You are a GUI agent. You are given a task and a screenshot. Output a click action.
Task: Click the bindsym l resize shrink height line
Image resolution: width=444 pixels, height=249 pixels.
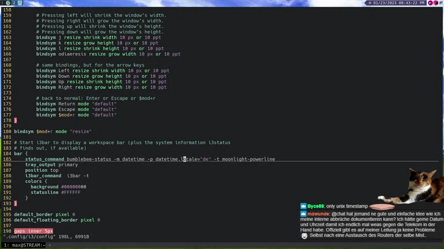point(99,48)
